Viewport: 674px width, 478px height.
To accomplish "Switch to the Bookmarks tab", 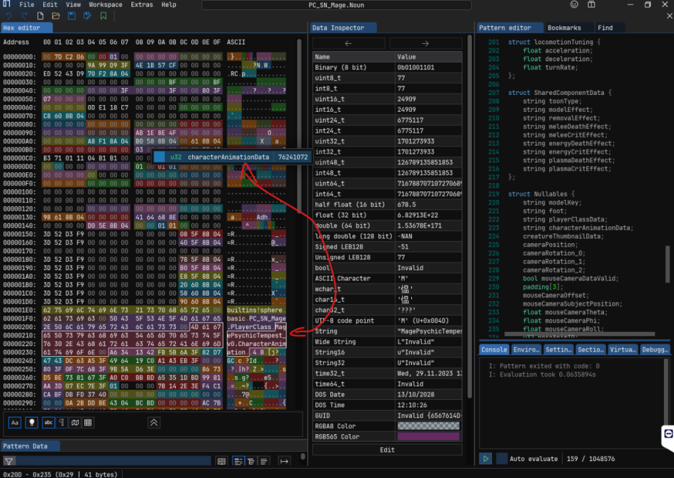I will [x=566, y=28].
